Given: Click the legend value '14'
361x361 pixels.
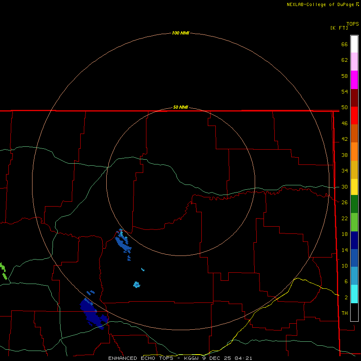Looking at the screenshot, I should point(345,250).
